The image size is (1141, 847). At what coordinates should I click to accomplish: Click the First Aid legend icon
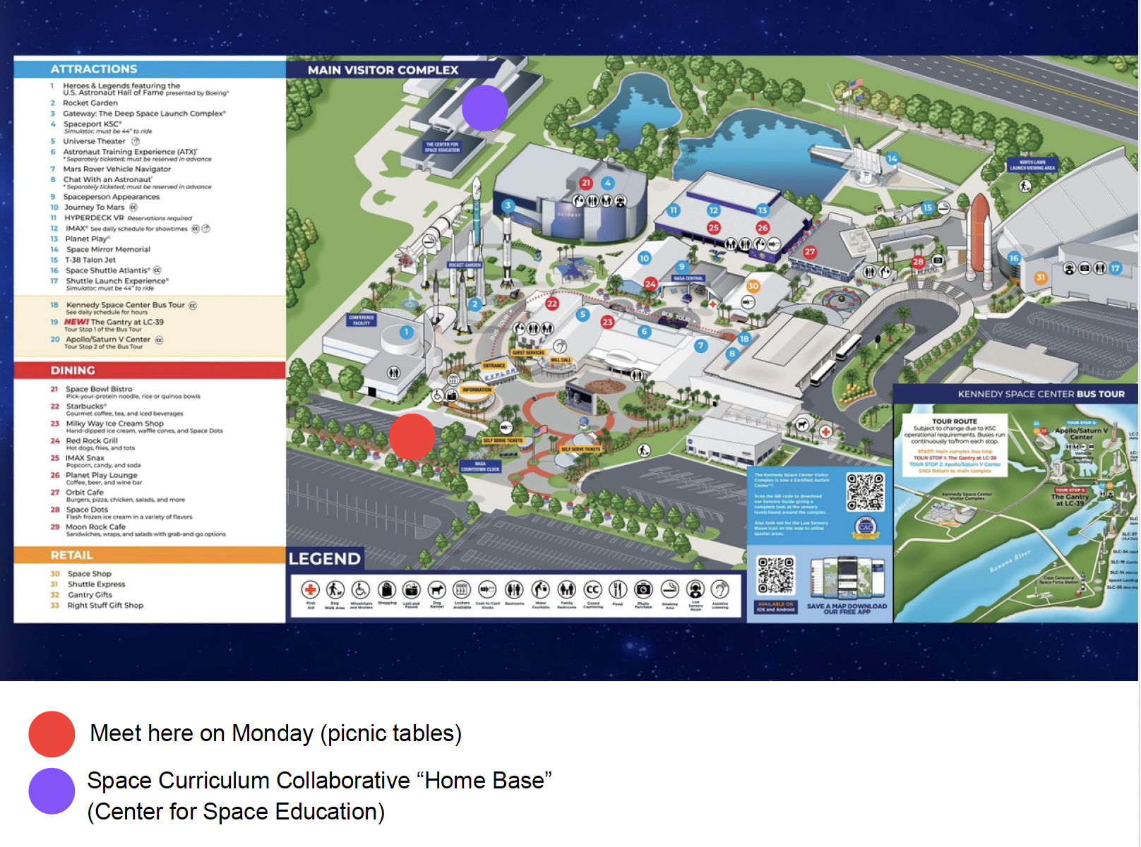click(311, 589)
